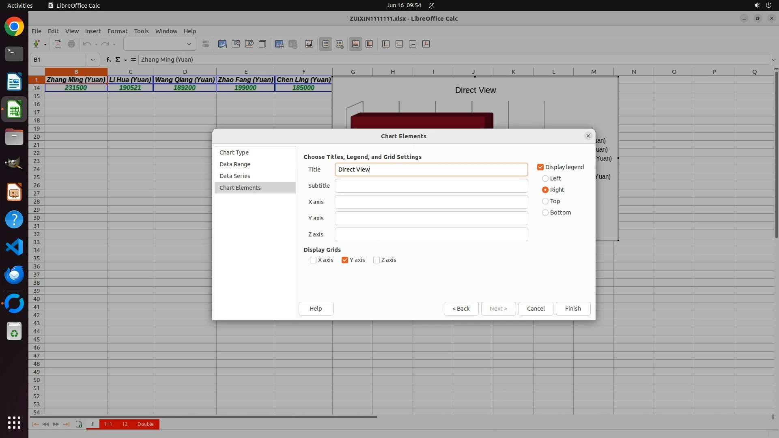
Task: Toggle Legend On/Off toolbar icon
Action: pyautogui.click(x=326, y=44)
